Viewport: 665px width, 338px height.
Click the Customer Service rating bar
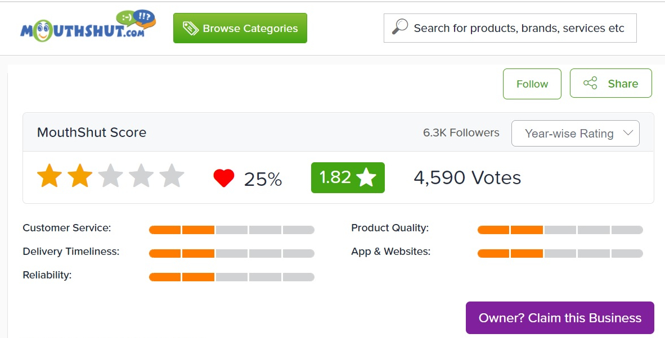pyautogui.click(x=231, y=230)
